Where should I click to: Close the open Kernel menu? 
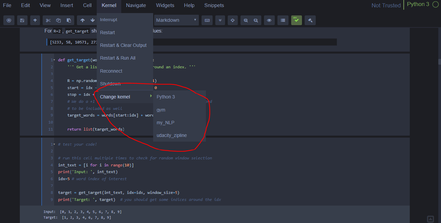[x=109, y=5]
